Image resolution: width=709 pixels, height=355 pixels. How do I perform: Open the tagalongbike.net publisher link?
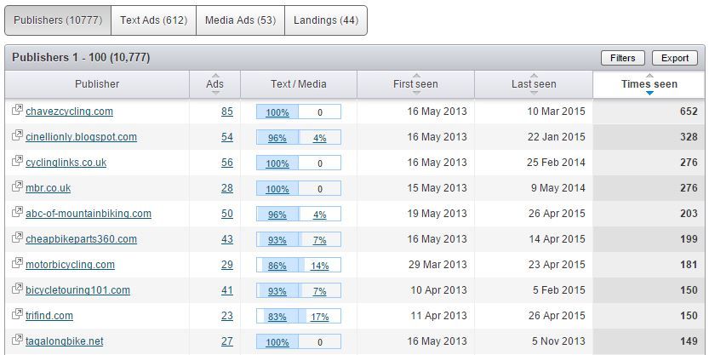64,341
